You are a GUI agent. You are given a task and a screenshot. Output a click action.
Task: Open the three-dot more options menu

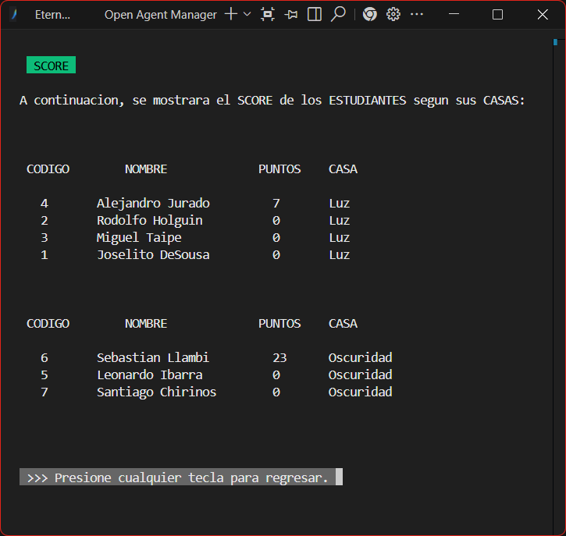[417, 14]
